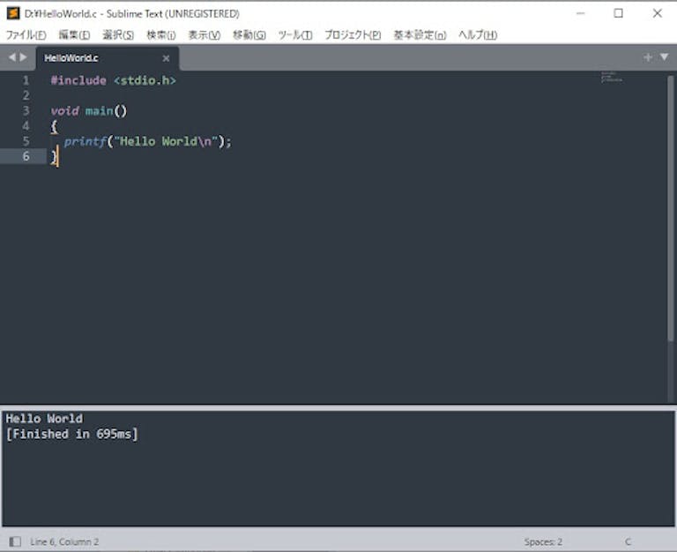This screenshot has height=552, width=677.
Task: Open the ファイル(F) menu
Action: coord(26,34)
